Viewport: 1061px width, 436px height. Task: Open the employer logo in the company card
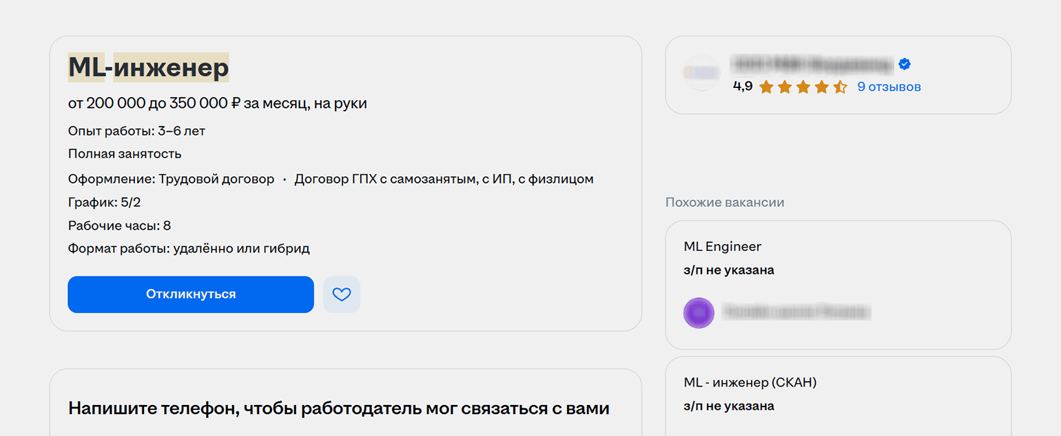[x=701, y=72]
